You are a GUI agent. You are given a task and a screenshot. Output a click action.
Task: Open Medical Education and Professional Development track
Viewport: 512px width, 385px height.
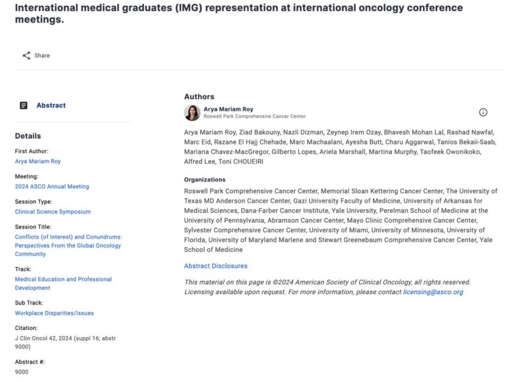click(x=63, y=283)
